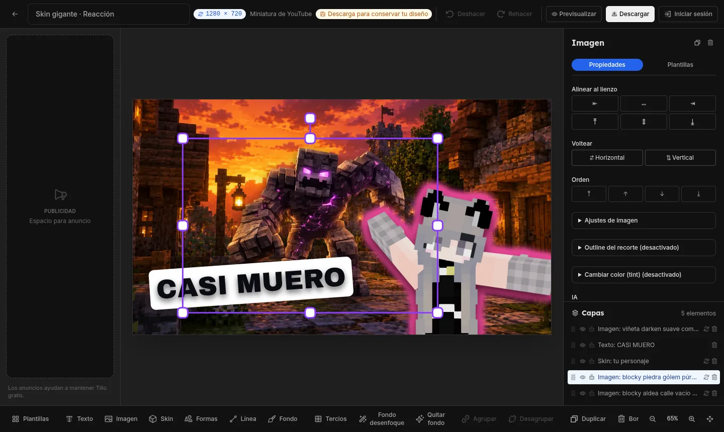
Task: Lock the blocky aldea calle layer
Action: (x=592, y=393)
